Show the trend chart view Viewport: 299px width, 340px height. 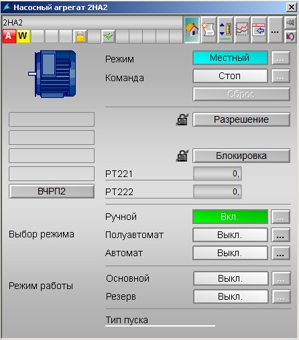coord(242,30)
